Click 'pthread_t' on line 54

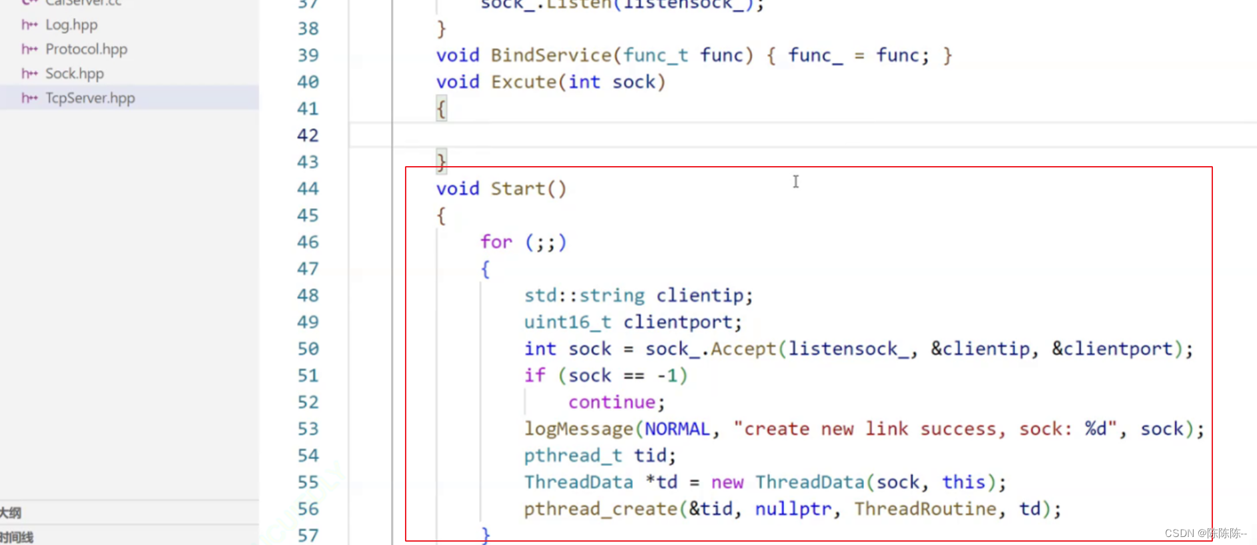[573, 456]
